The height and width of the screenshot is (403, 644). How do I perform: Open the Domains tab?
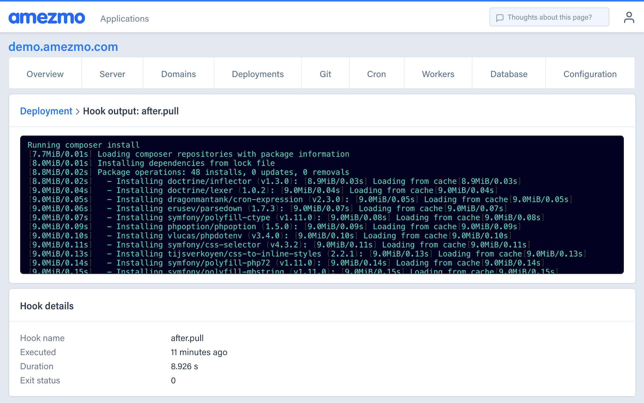click(178, 74)
